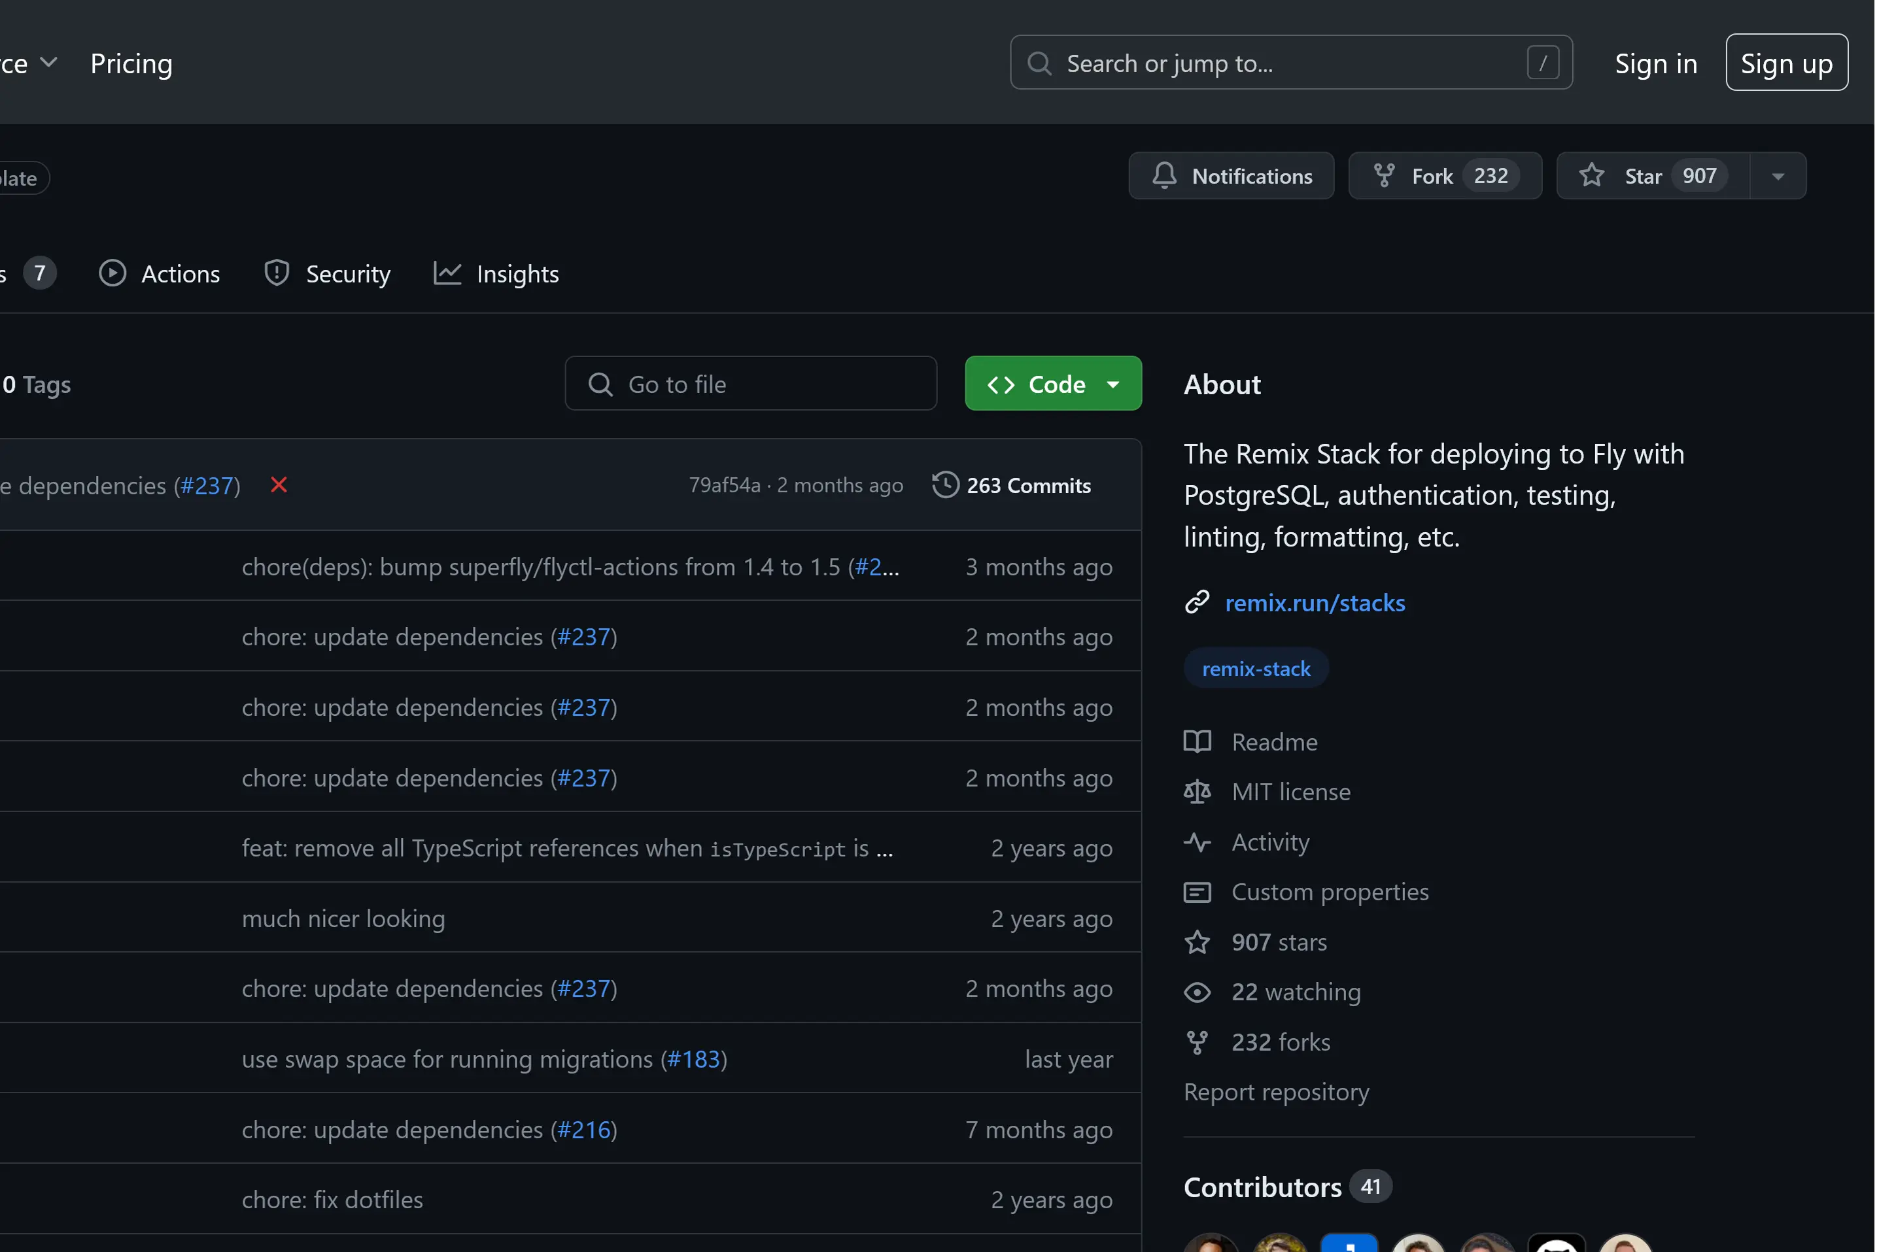Click the Custom properties icon
Viewport: 1879px width, 1252px height.
1196,892
